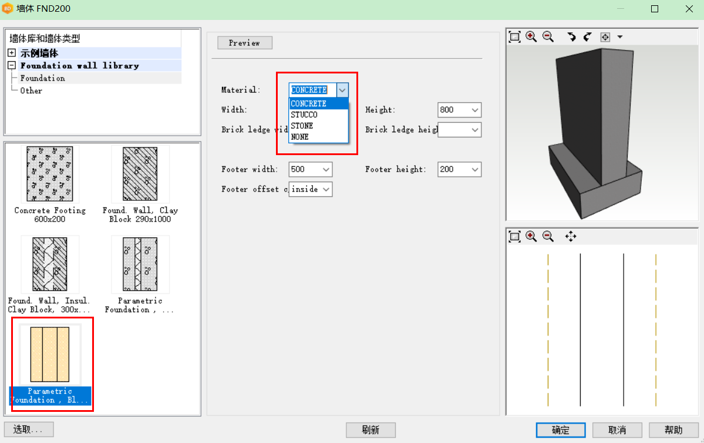This screenshot has width=704, height=443.
Task: Confirm with the 确定 button
Action: pyautogui.click(x=561, y=430)
